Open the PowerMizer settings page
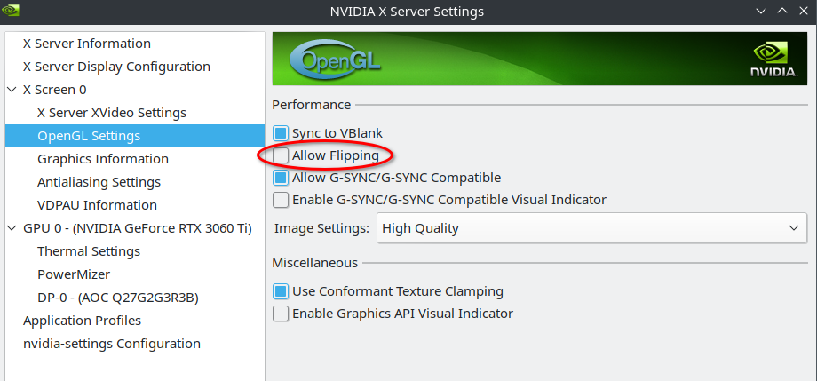This screenshot has width=817, height=381. tap(75, 274)
